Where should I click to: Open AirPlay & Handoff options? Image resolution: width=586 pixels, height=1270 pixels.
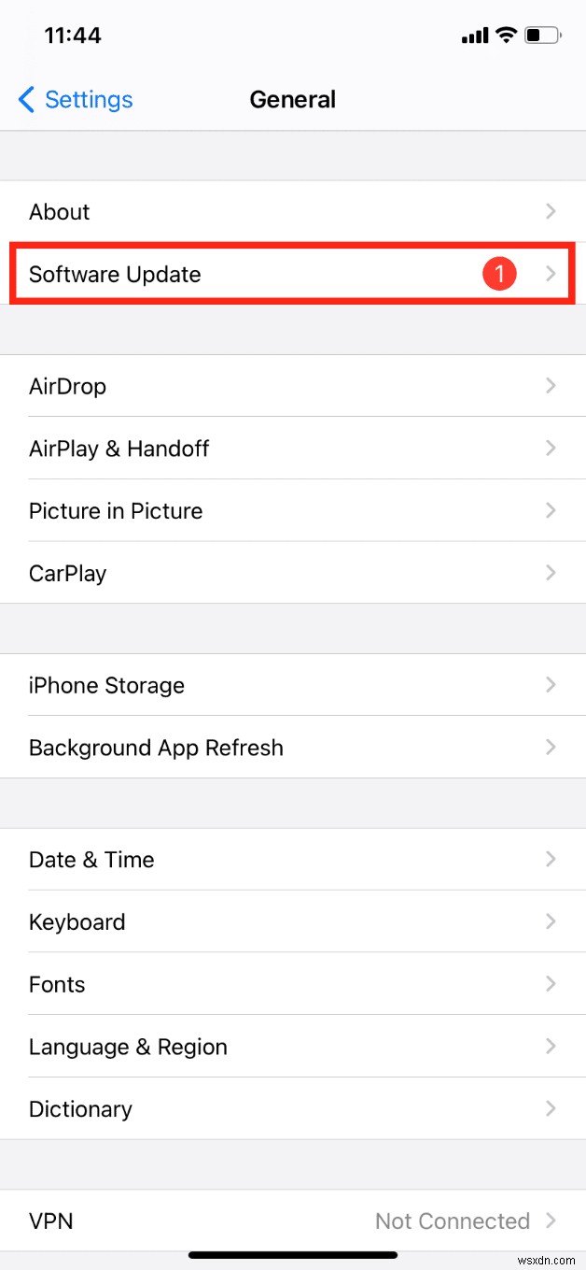click(x=293, y=449)
